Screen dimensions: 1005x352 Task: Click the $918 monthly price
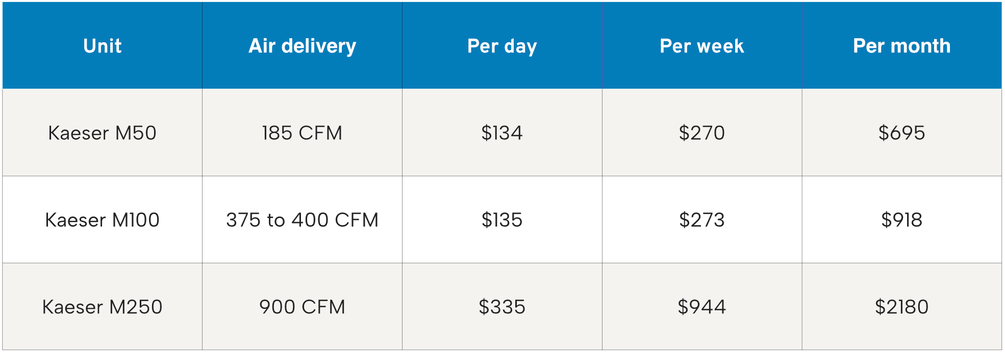(x=902, y=220)
